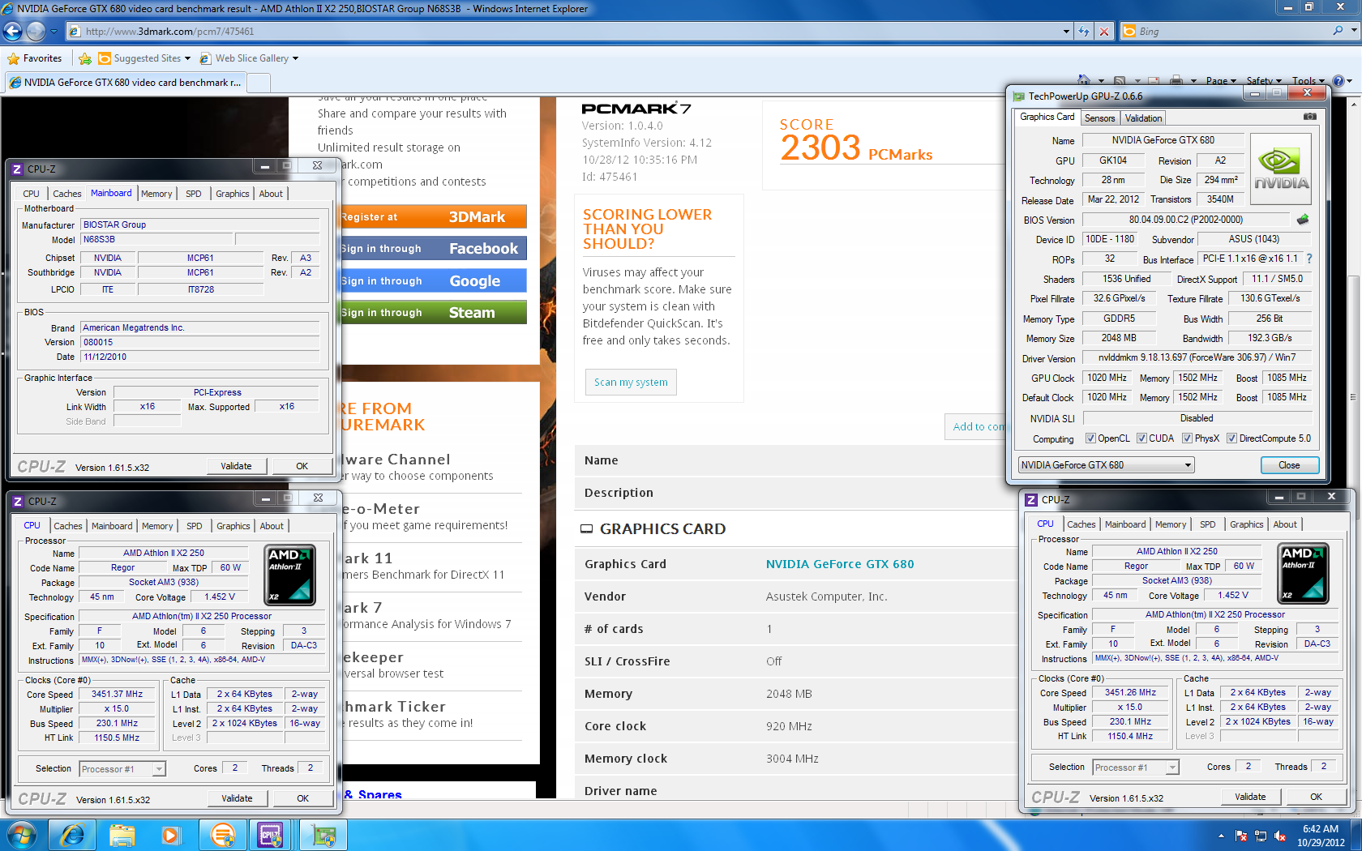Click the Internet Explorer taskbar icon

click(x=72, y=835)
